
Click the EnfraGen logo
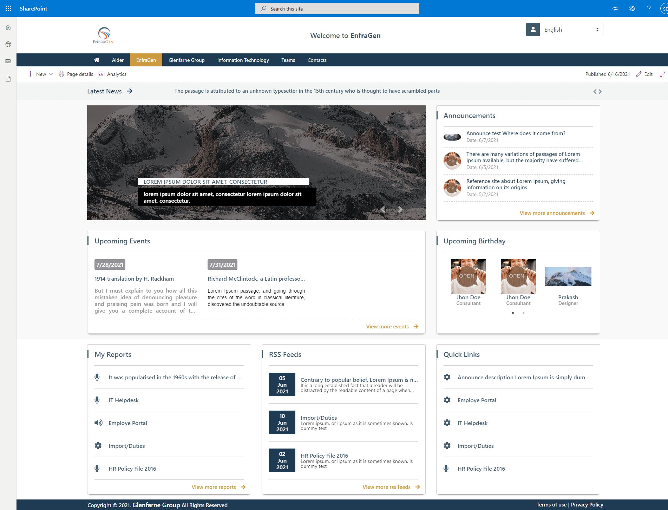[103, 35]
